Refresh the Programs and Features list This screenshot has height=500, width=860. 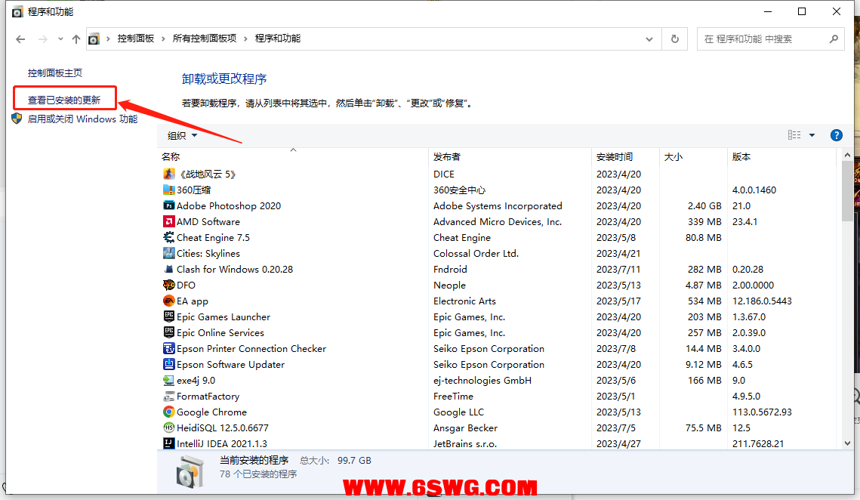674,39
